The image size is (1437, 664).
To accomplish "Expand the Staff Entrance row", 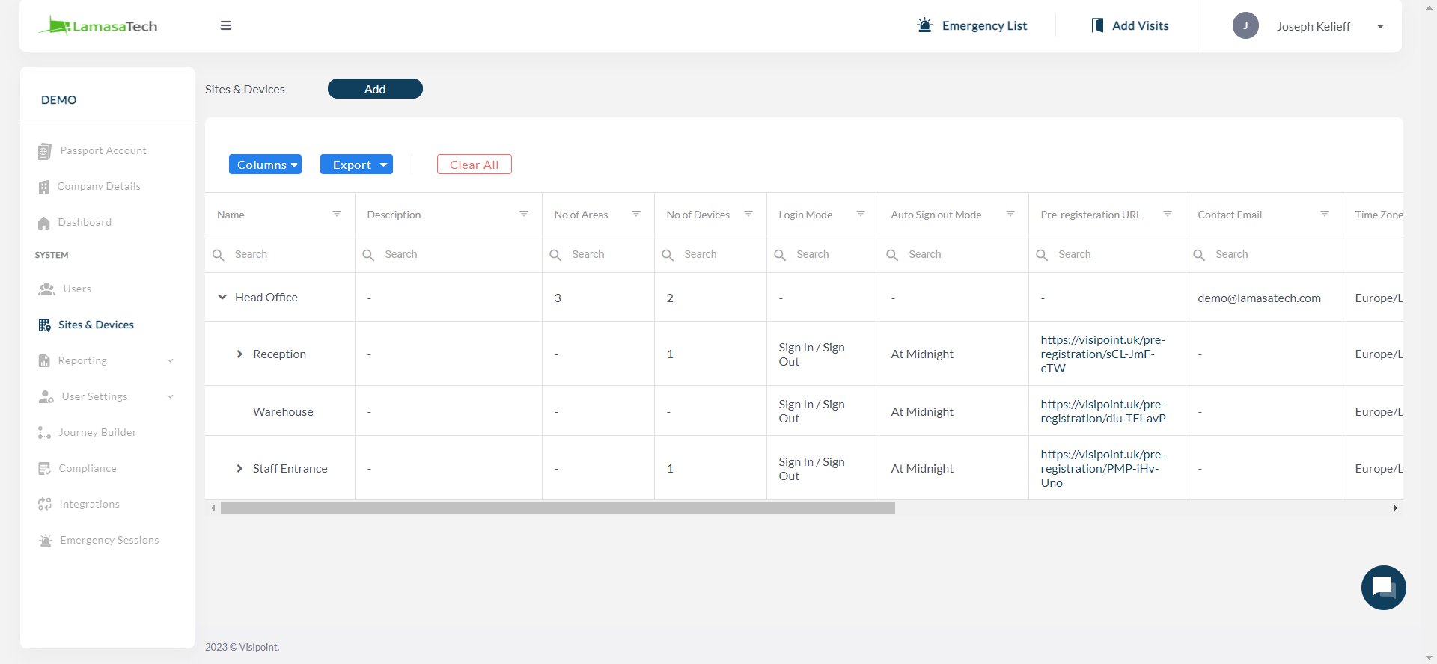I will pos(239,468).
